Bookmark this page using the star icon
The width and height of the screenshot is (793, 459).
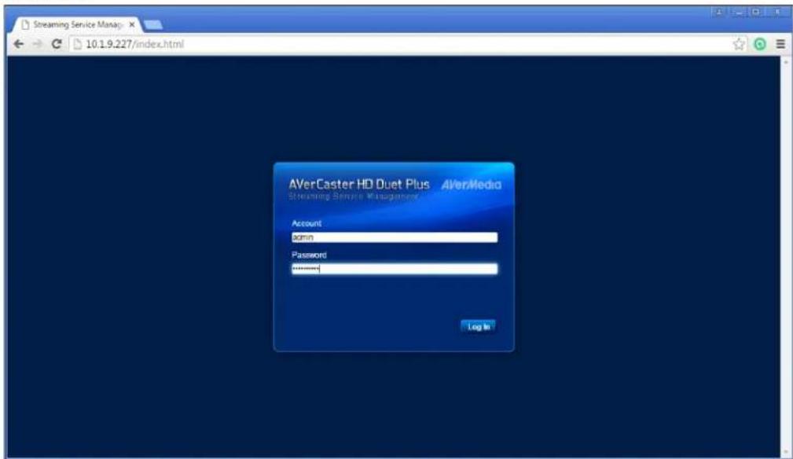tap(739, 44)
